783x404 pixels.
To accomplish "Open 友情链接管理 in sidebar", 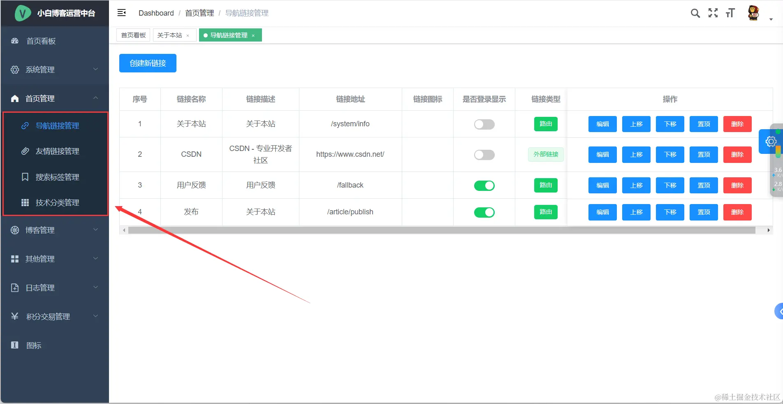I will [57, 151].
